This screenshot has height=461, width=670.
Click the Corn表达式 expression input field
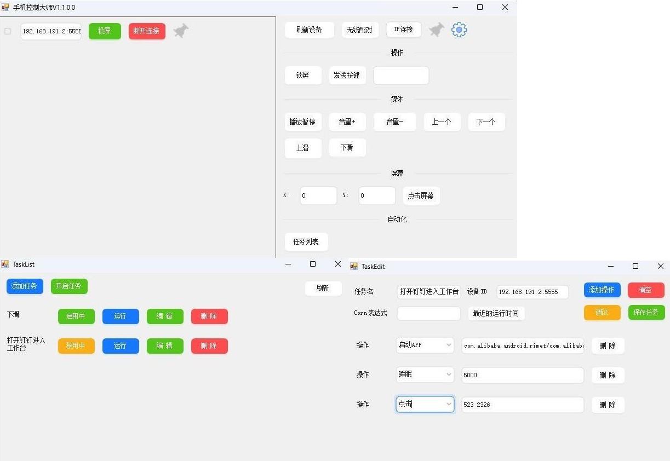click(x=429, y=313)
